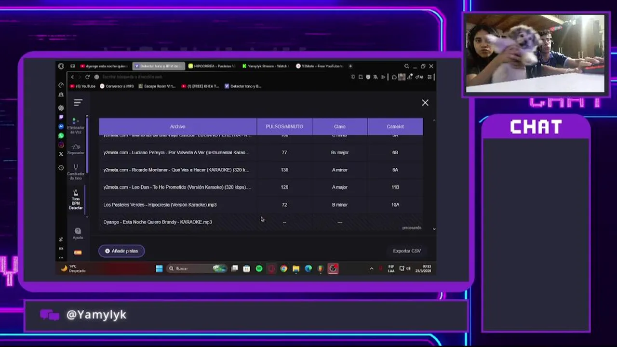Open Google Chrome from the taskbar
617x347 pixels.
(283, 268)
